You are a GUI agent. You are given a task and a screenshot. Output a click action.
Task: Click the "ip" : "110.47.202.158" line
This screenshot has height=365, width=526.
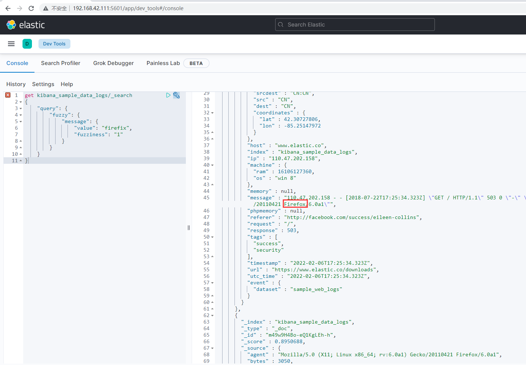284,159
